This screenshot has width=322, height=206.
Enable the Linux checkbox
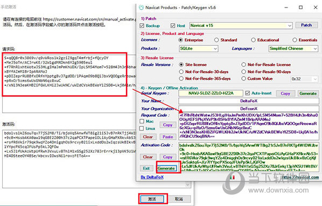pyautogui.click(x=142, y=128)
